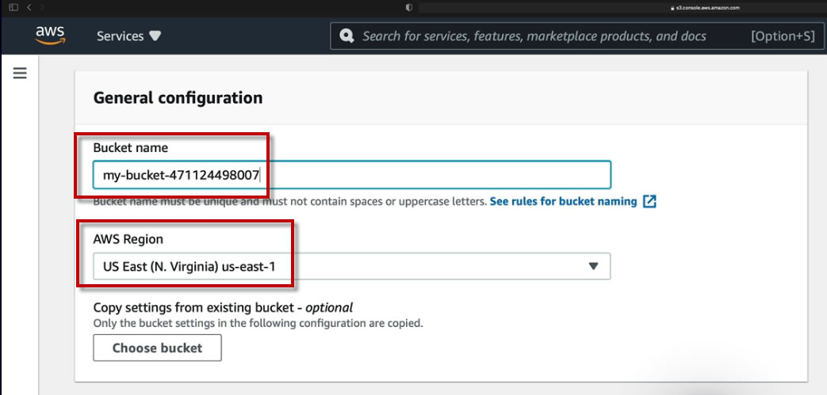Screen dimensions: 827x395
Task: Open See rules for bucket naming link
Action: click(563, 202)
